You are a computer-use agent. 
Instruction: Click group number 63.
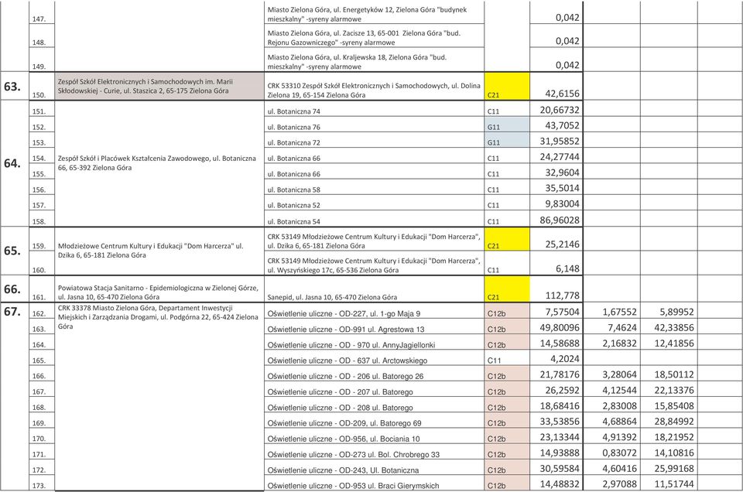(12, 87)
